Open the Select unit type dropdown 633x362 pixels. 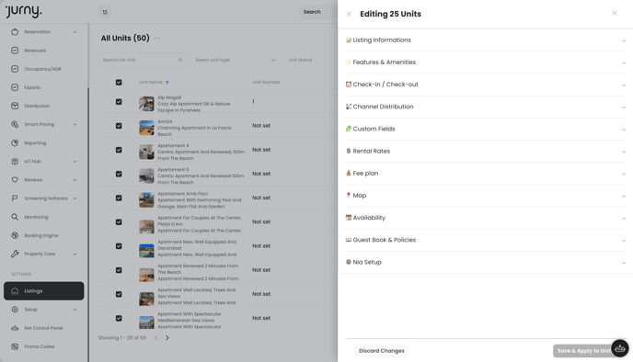coord(236,60)
